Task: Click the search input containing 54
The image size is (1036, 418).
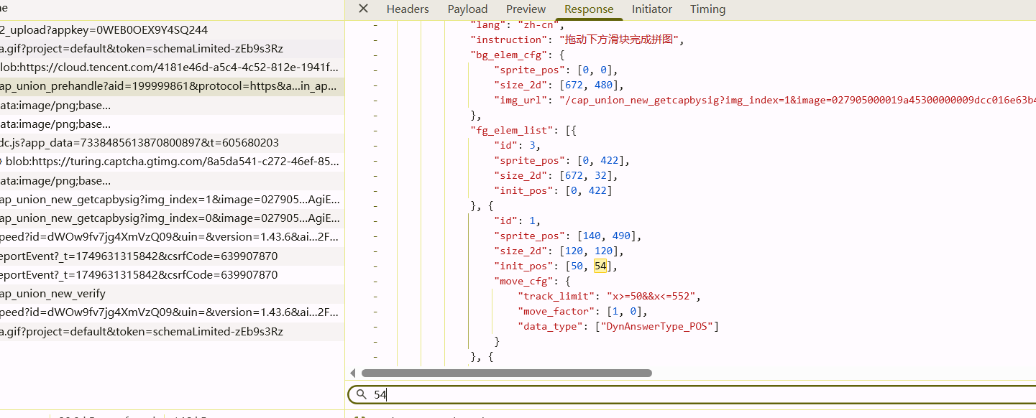Action: 647,394
